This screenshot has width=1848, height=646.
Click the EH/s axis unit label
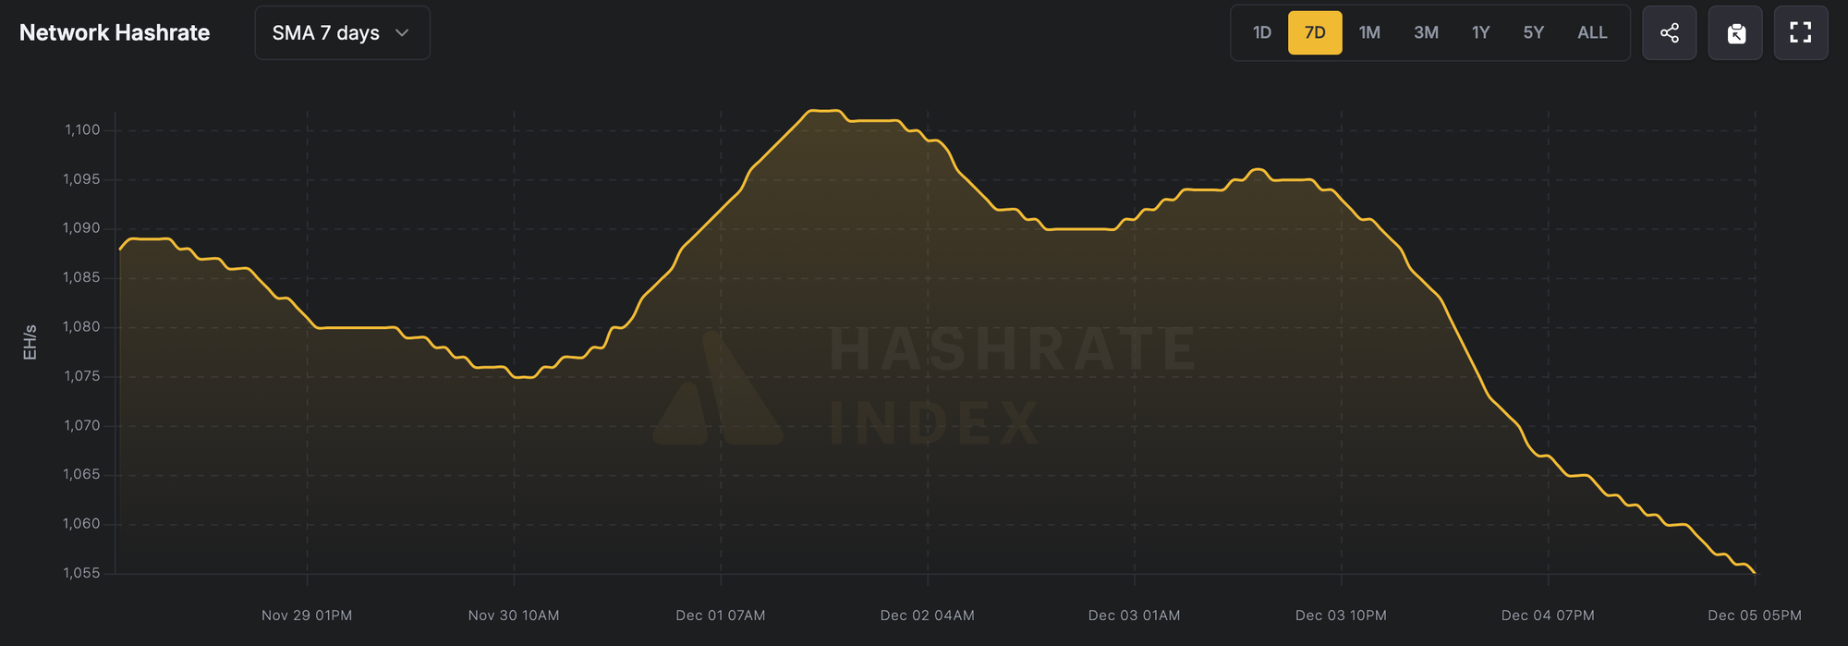pyautogui.click(x=30, y=342)
